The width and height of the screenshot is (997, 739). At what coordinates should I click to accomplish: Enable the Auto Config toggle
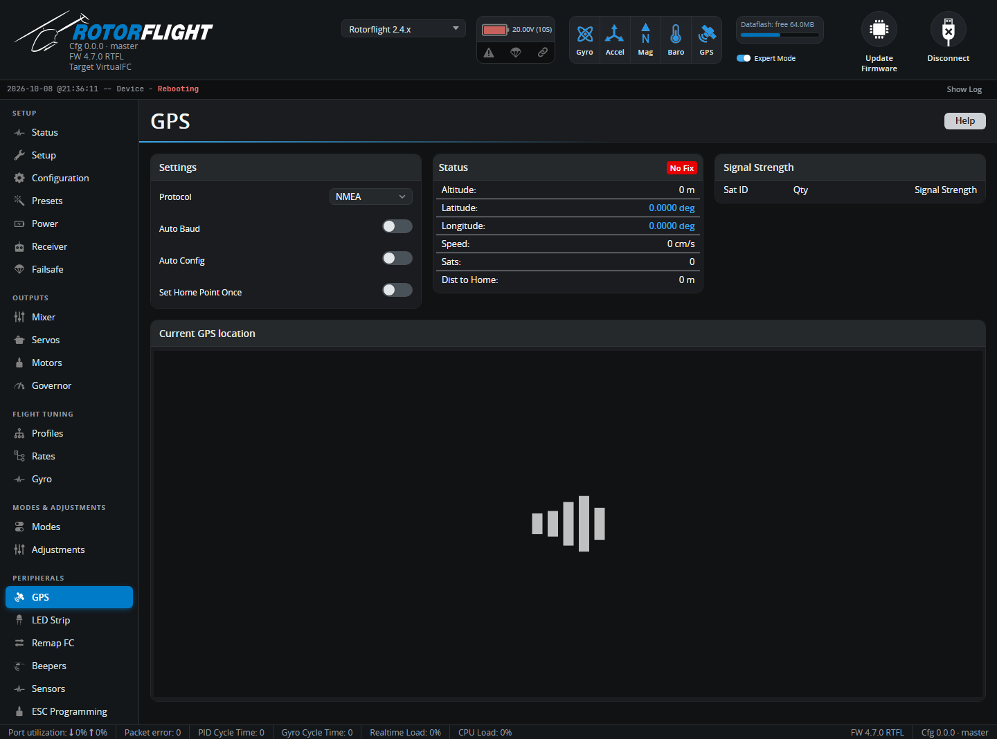(397, 258)
